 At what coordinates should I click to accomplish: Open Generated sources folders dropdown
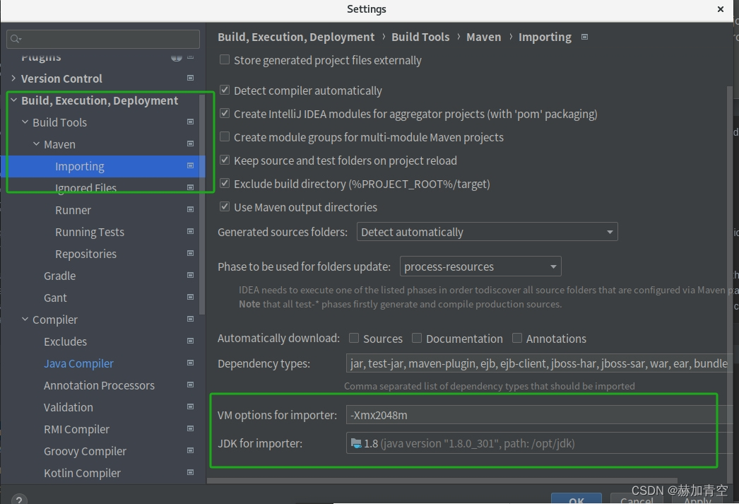tap(487, 232)
